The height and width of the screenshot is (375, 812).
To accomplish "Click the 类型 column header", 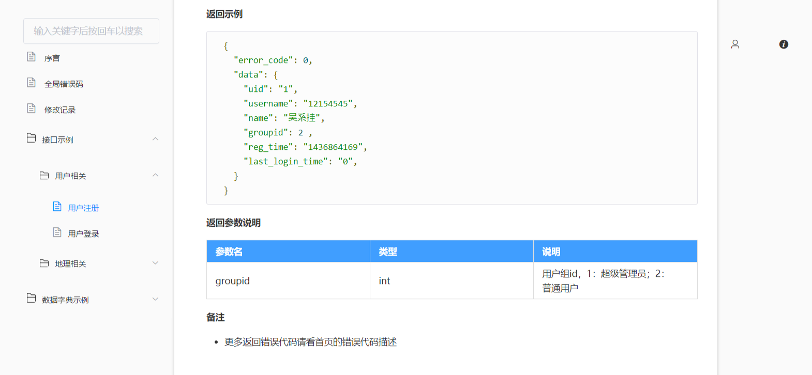I will [x=452, y=252].
